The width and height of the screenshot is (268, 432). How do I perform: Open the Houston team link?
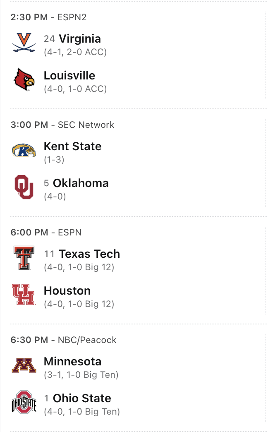pyautogui.click(x=67, y=291)
